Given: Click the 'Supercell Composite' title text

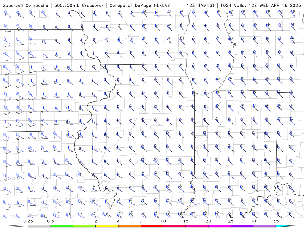Looking at the screenshot, I should click(25, 5).
